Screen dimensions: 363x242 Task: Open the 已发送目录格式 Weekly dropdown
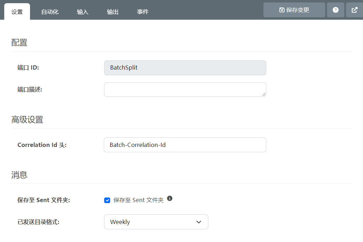coord(156,222)
